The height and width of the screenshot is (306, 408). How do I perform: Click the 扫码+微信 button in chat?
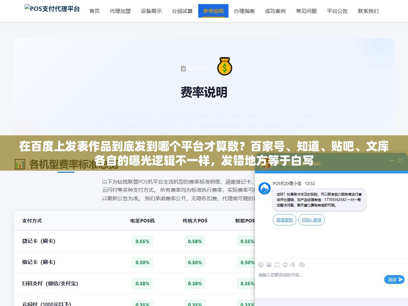point(311,220)
